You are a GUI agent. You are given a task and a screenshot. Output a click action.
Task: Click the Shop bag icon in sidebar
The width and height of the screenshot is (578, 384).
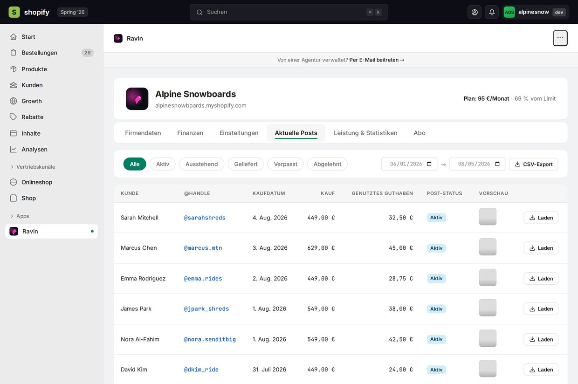[14, 198]
